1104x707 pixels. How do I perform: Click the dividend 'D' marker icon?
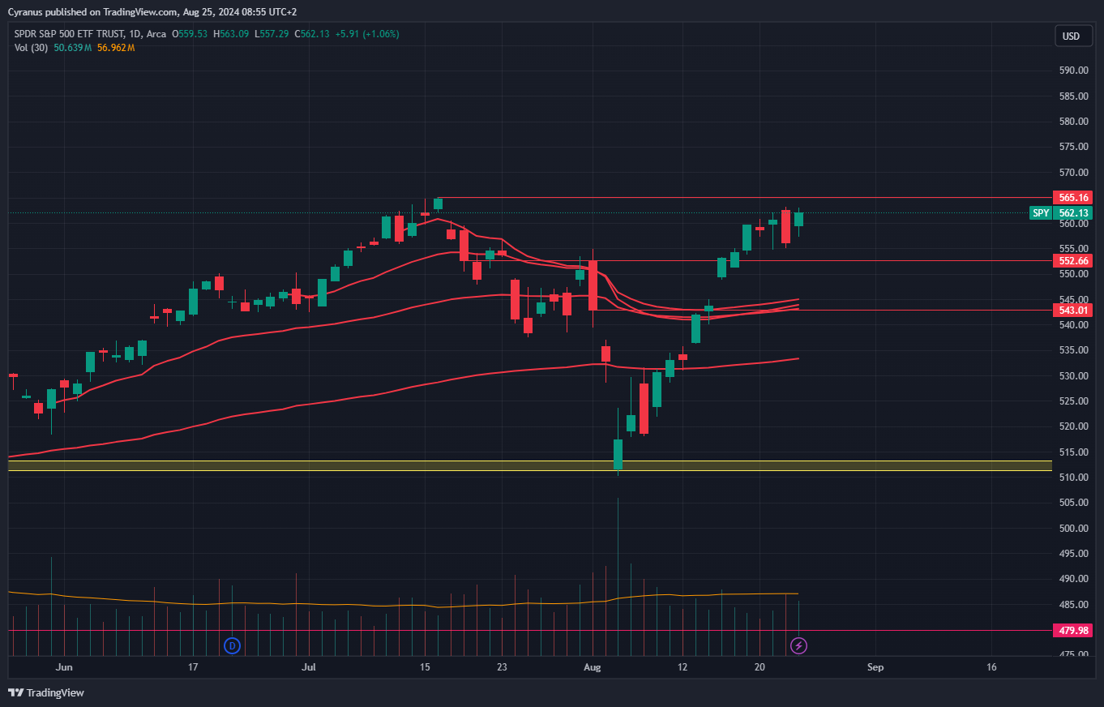(233, 645)
